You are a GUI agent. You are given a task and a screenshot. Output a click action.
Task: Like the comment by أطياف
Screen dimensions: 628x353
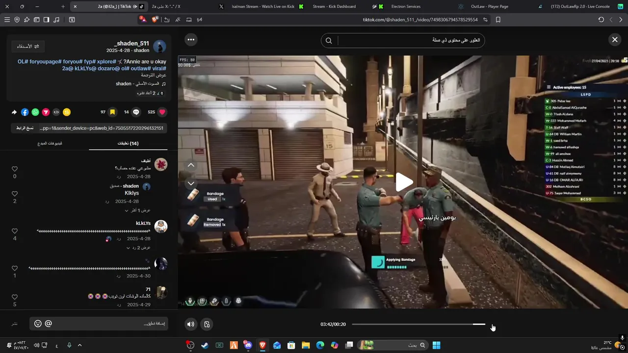pos(15,169)
